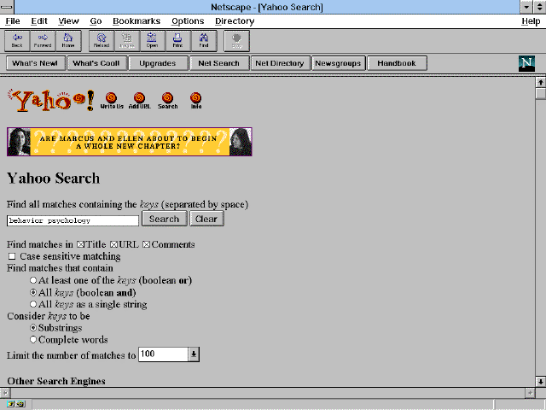The height and width of the screenshot is (410, 546).
Task: Open the window control menu box
Action: click(7, 7)
